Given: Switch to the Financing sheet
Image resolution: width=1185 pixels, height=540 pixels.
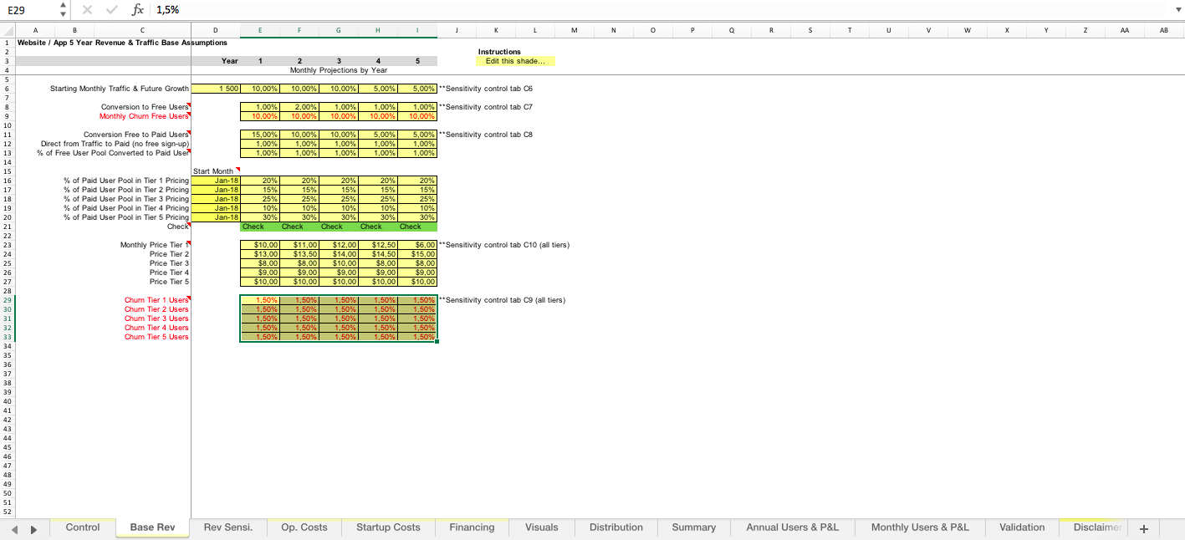Looking at the screenshot, I should pyautogui.click(x=472, y=527).
